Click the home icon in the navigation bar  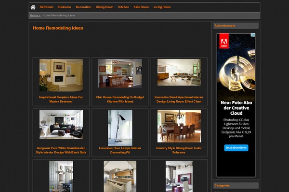33,7
